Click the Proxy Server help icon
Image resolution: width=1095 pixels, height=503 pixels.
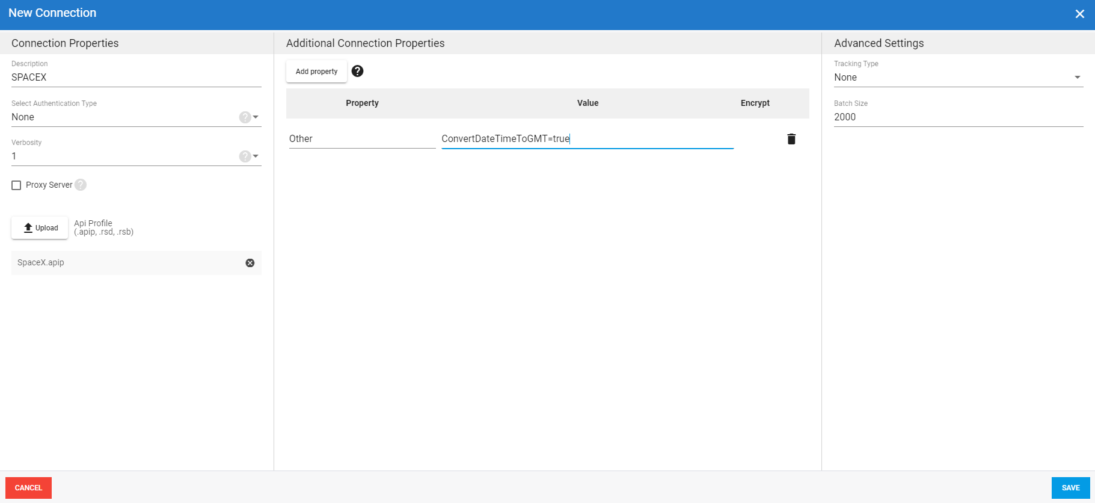click(x=81, y=185)
